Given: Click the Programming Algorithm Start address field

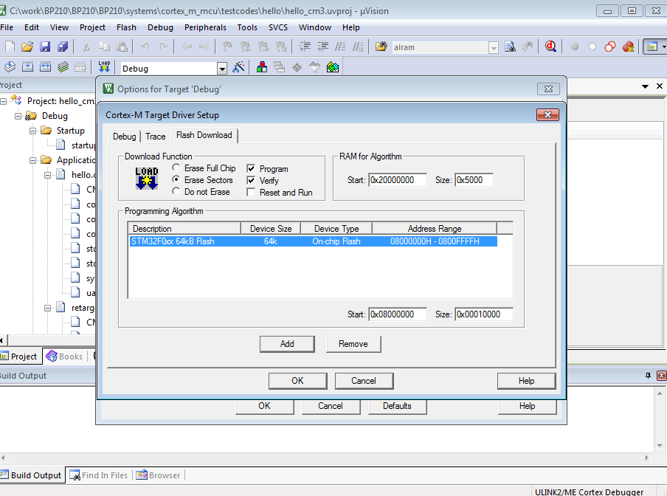Looking at the screenshot, I should pos(397,314).
